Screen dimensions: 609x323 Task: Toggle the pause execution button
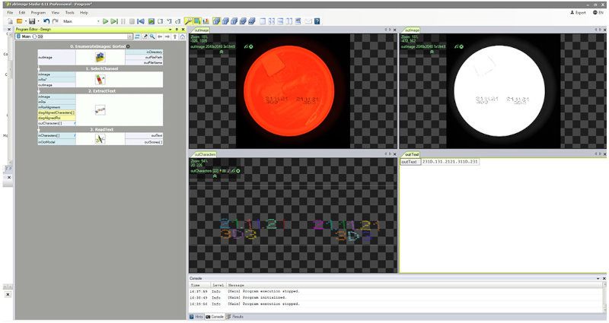123,21
